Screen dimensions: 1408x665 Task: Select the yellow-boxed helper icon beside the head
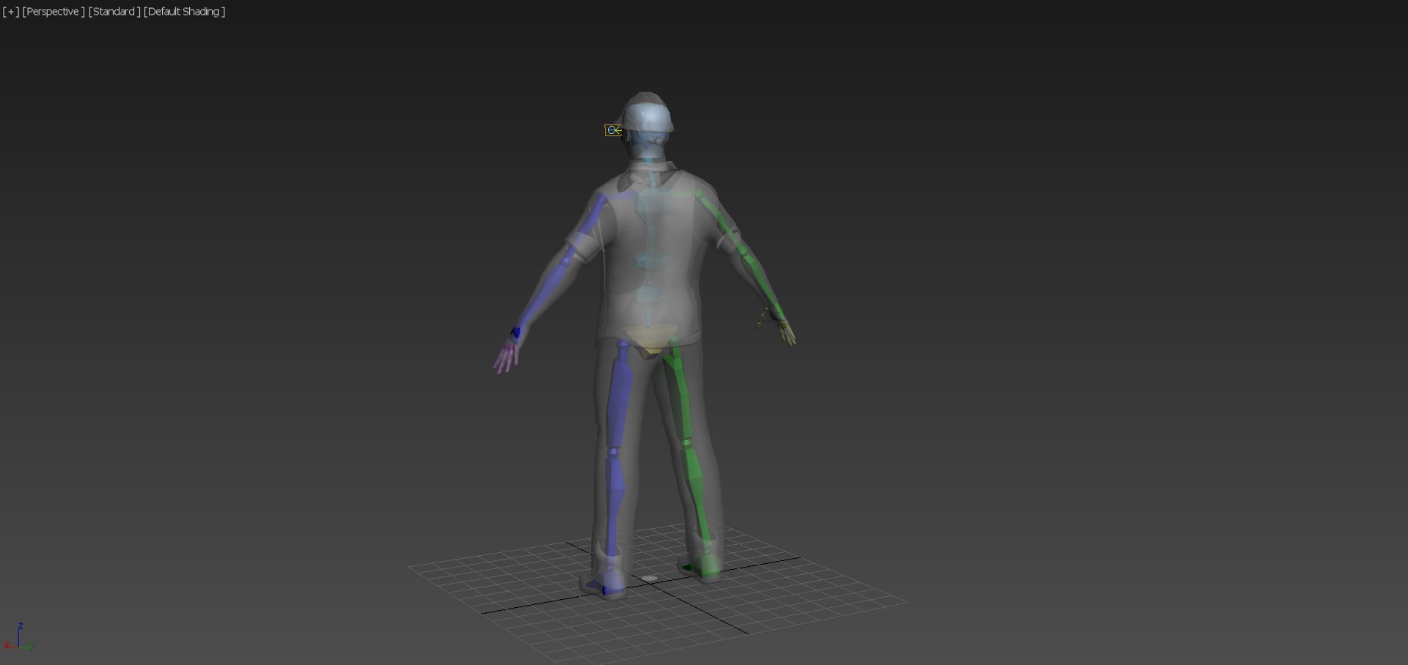(x=613, y=130)
